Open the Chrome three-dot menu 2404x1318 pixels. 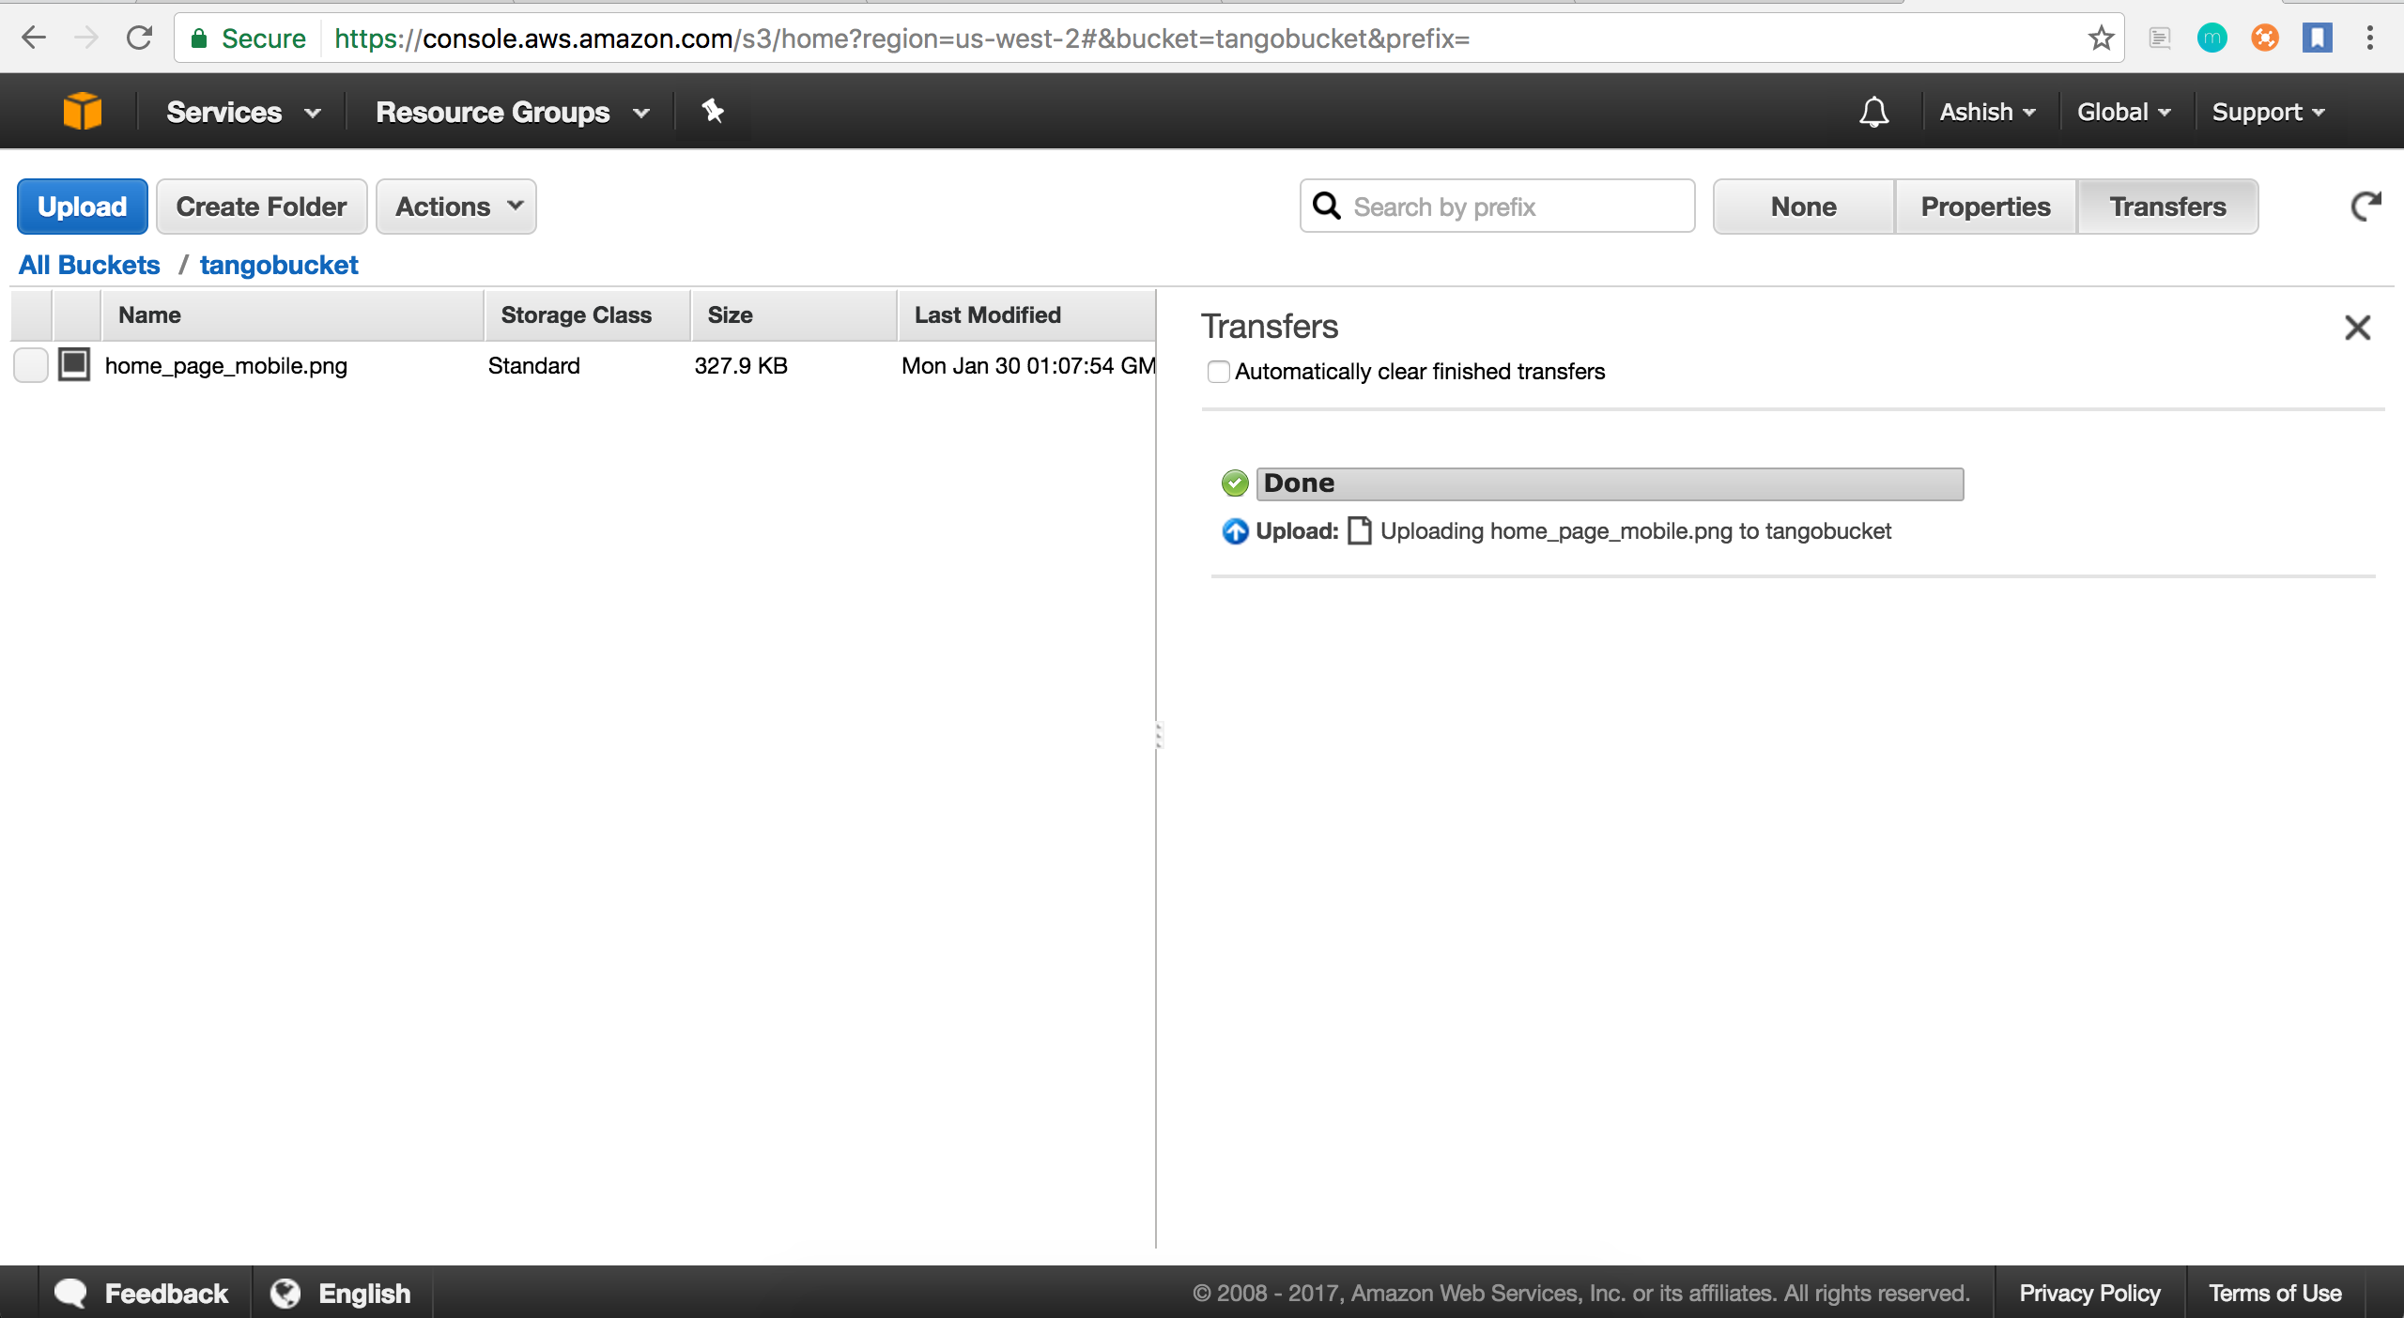(2369, 38)
